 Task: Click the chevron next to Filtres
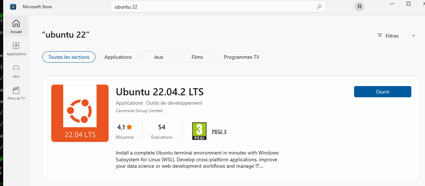click(x=414, y=36)
